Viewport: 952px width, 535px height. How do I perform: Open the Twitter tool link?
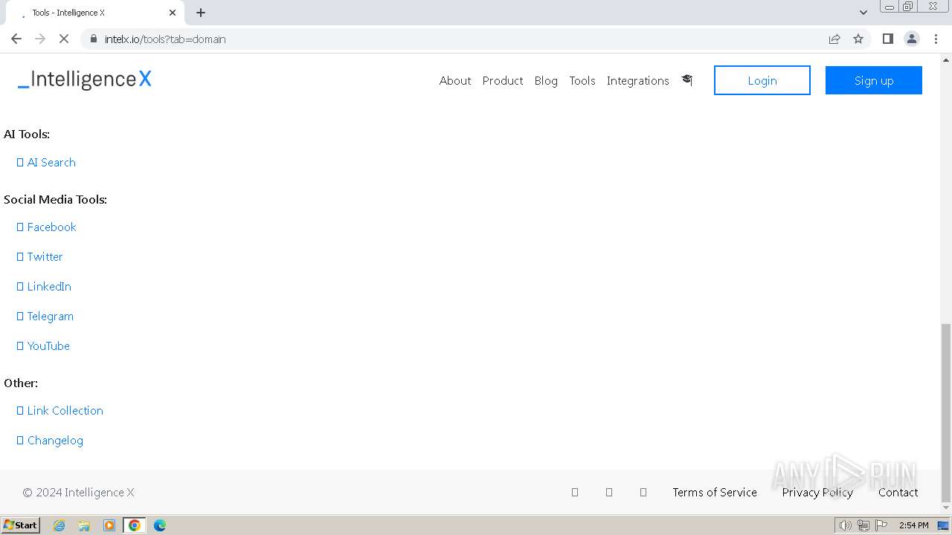[x=39, y=256]
